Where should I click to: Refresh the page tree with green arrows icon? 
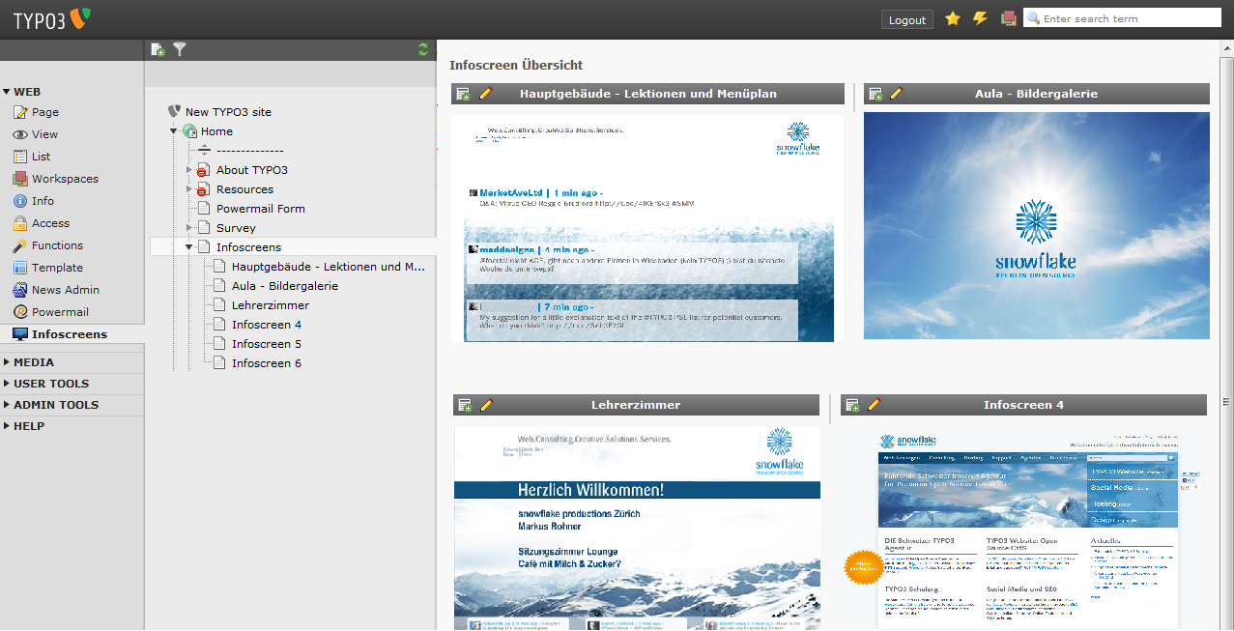coord(423,50)
